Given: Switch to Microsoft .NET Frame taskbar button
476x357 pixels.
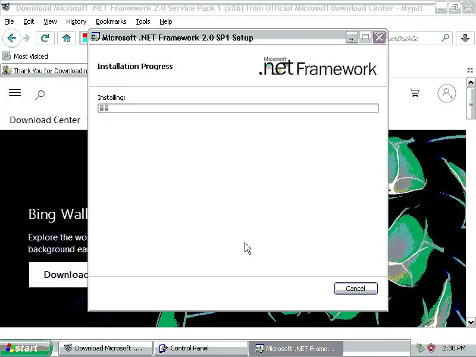Looking at the screenshot, I should coord(296,348).
